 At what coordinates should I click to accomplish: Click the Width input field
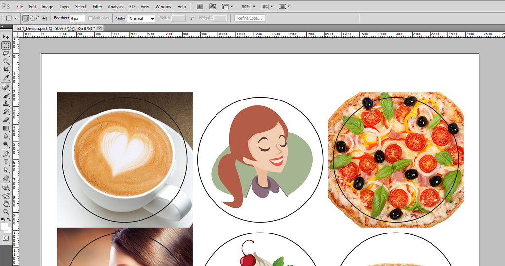click(178, 18)
